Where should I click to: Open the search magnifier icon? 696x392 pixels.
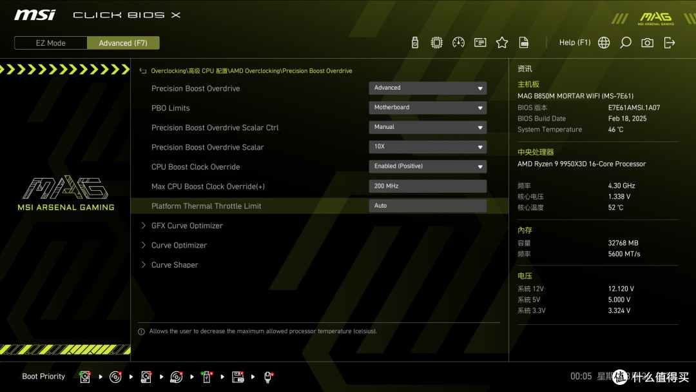point(625,43)
